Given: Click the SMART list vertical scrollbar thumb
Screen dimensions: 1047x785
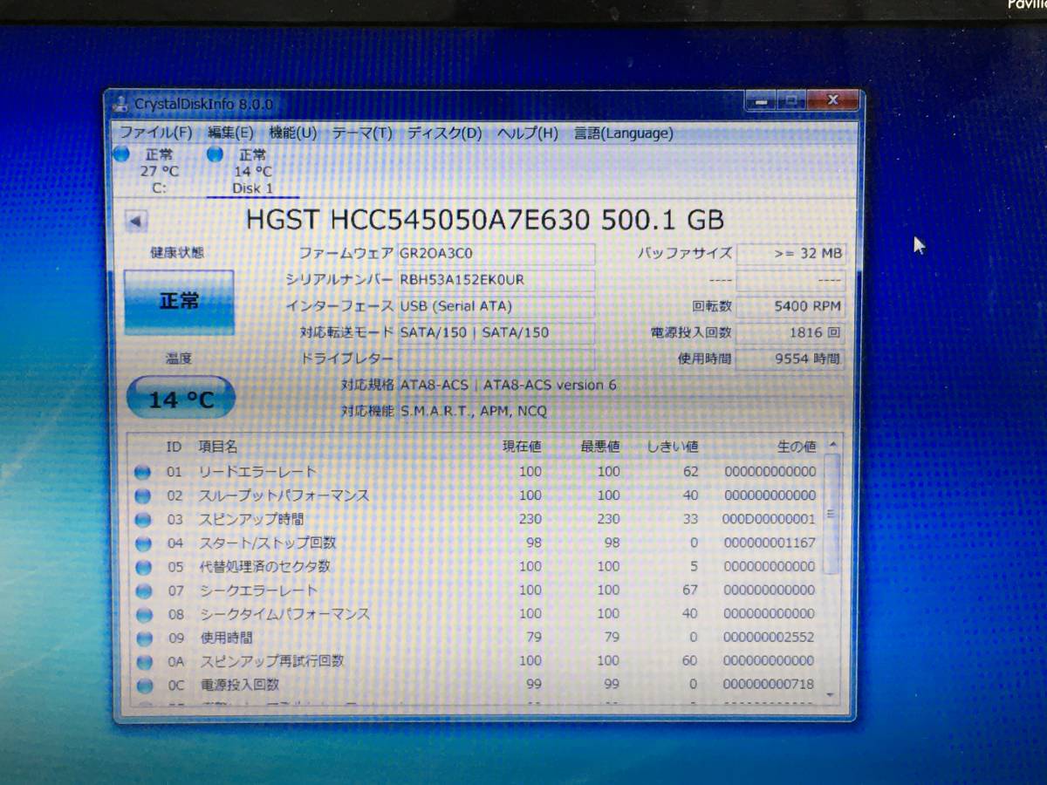Looking at the screenshot, I should click(831, 513).
